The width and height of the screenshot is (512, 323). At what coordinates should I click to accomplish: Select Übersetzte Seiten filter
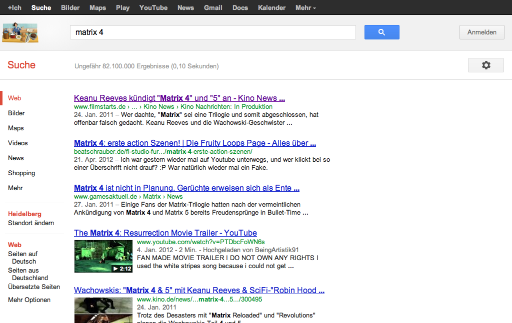[x=34, y=287]
